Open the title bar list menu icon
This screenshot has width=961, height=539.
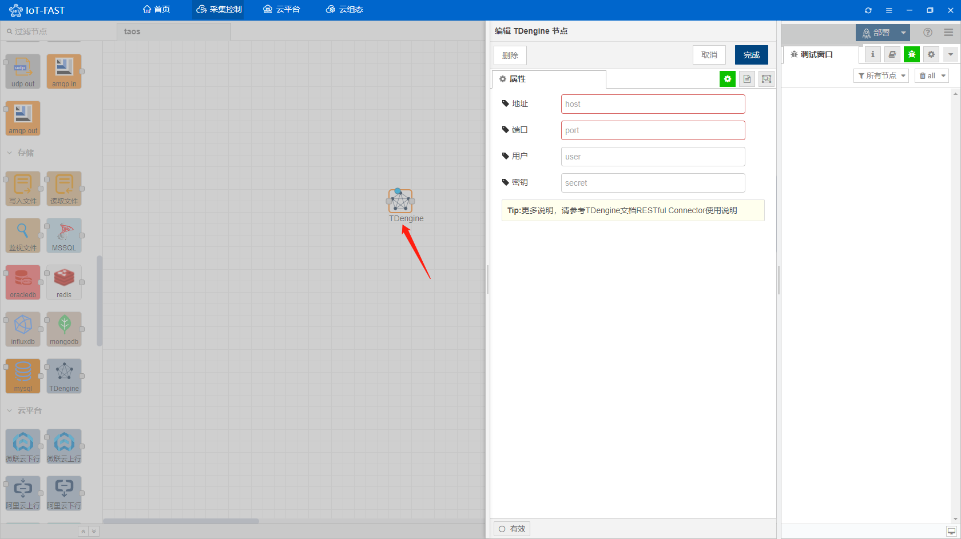click(889, 10)
